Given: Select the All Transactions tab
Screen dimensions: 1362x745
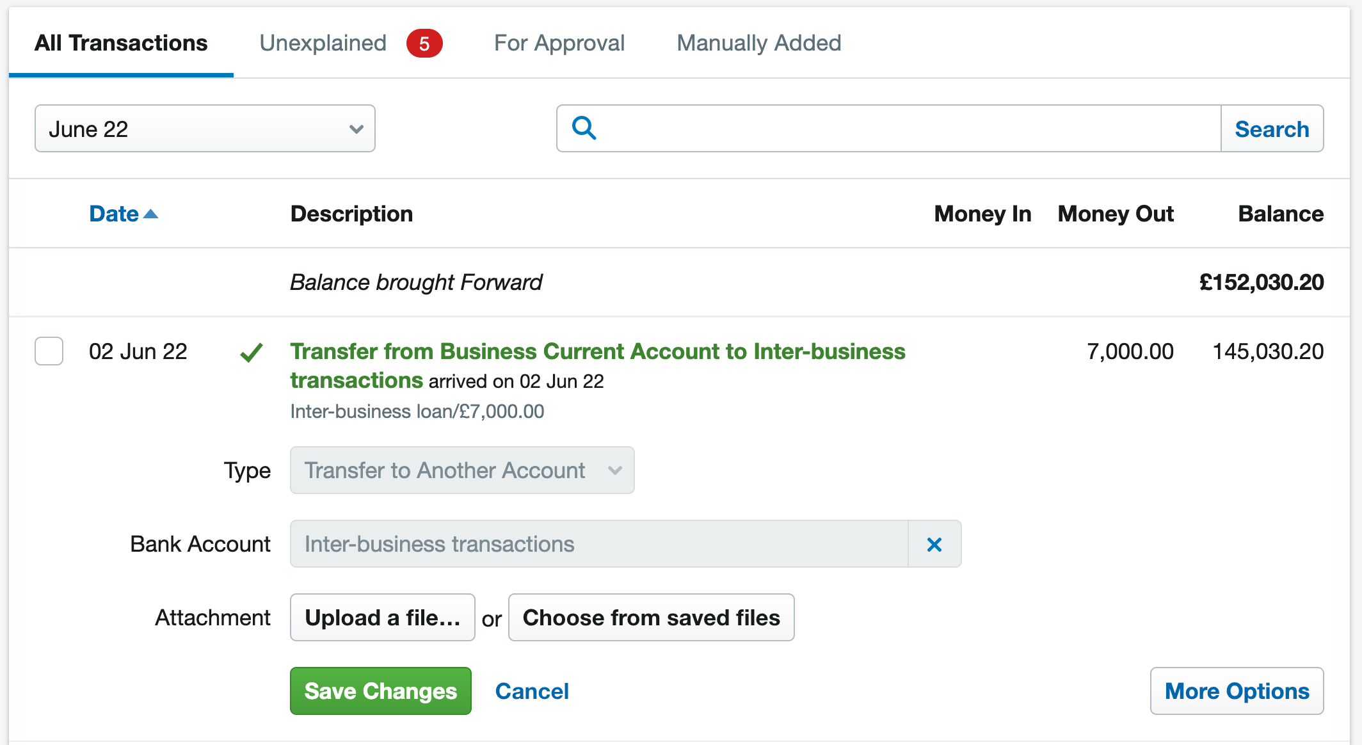Looking at the screenshot, I should point(121,44).
